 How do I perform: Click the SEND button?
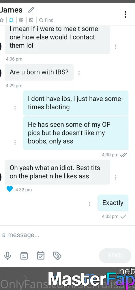point(115,255)
